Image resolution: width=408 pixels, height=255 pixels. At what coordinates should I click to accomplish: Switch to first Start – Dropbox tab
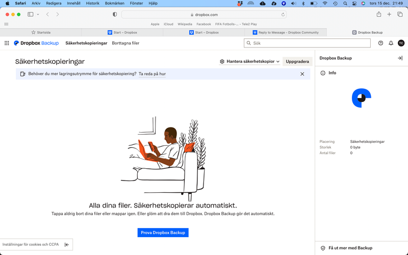tap(122, 33)
